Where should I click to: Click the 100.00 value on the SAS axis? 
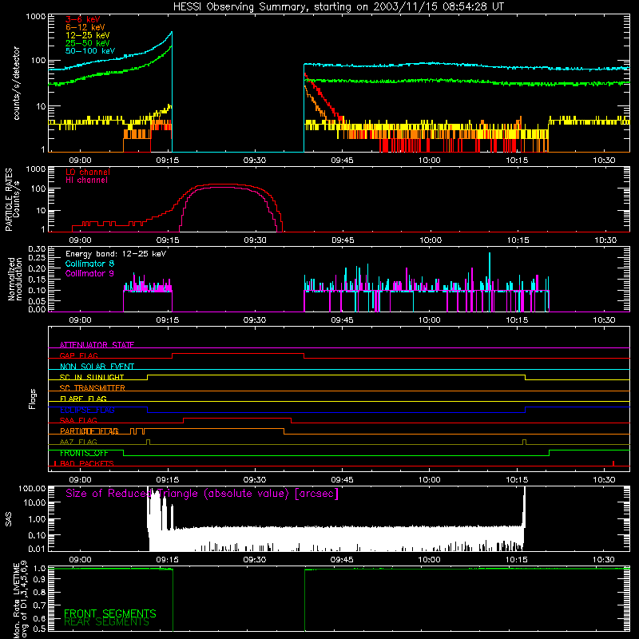[32, 488]
